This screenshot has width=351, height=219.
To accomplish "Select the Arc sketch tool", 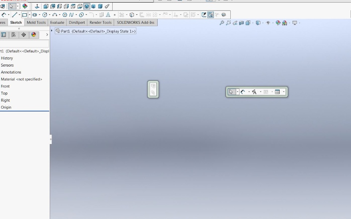I will [x=54, y=15].
